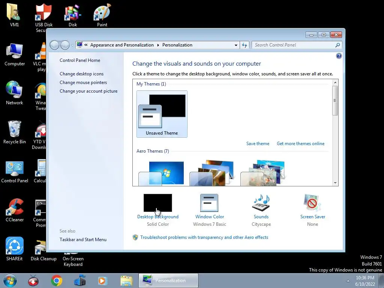
Task: Open Window Color settings icon
Action: (209, 203)
